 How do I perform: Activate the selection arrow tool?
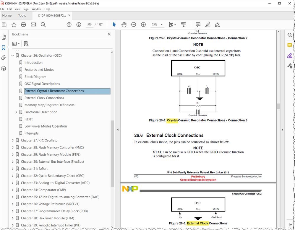(x=114, y=25)
